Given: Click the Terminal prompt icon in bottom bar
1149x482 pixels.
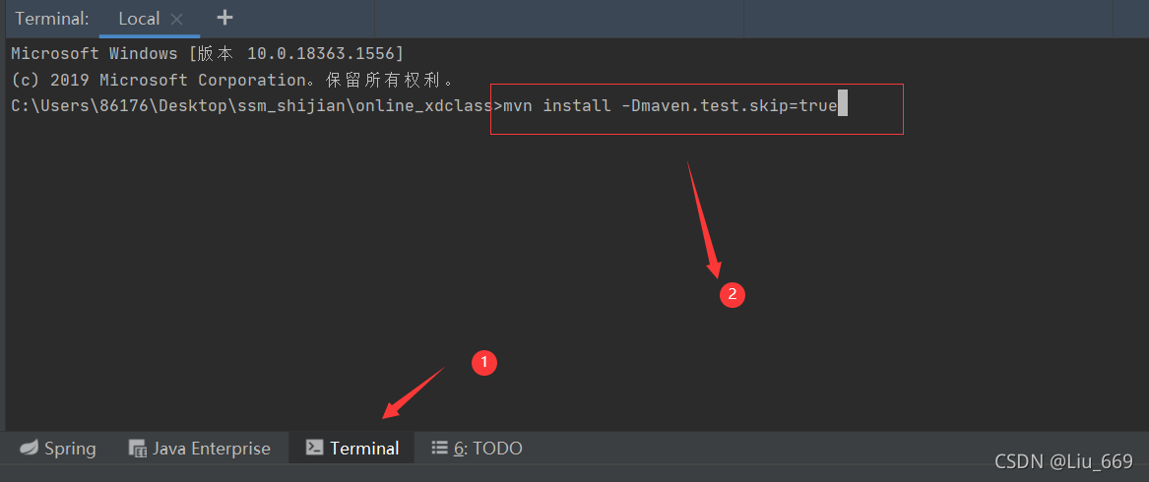Looking at the screenshot, I should [314, 449].
